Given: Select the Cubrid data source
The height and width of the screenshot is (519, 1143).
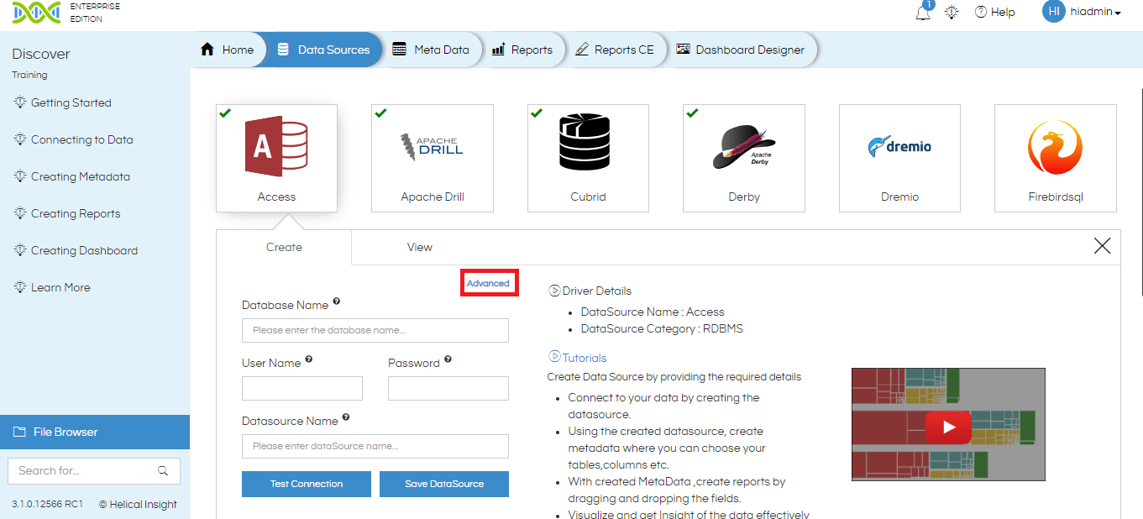Looking at the screenshot, I should (588, 158).
